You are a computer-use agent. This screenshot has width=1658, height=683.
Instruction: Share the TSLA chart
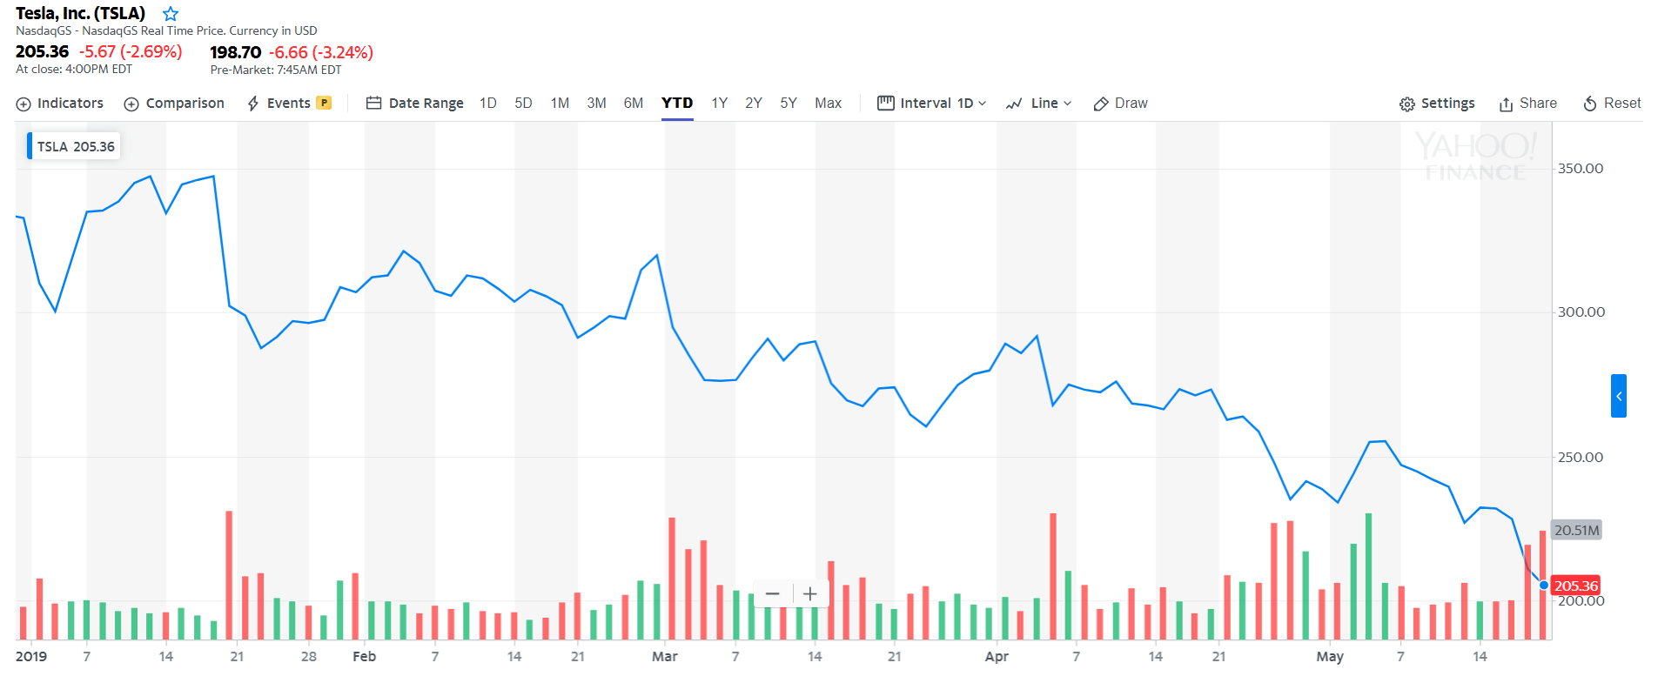coord(1527,103)
